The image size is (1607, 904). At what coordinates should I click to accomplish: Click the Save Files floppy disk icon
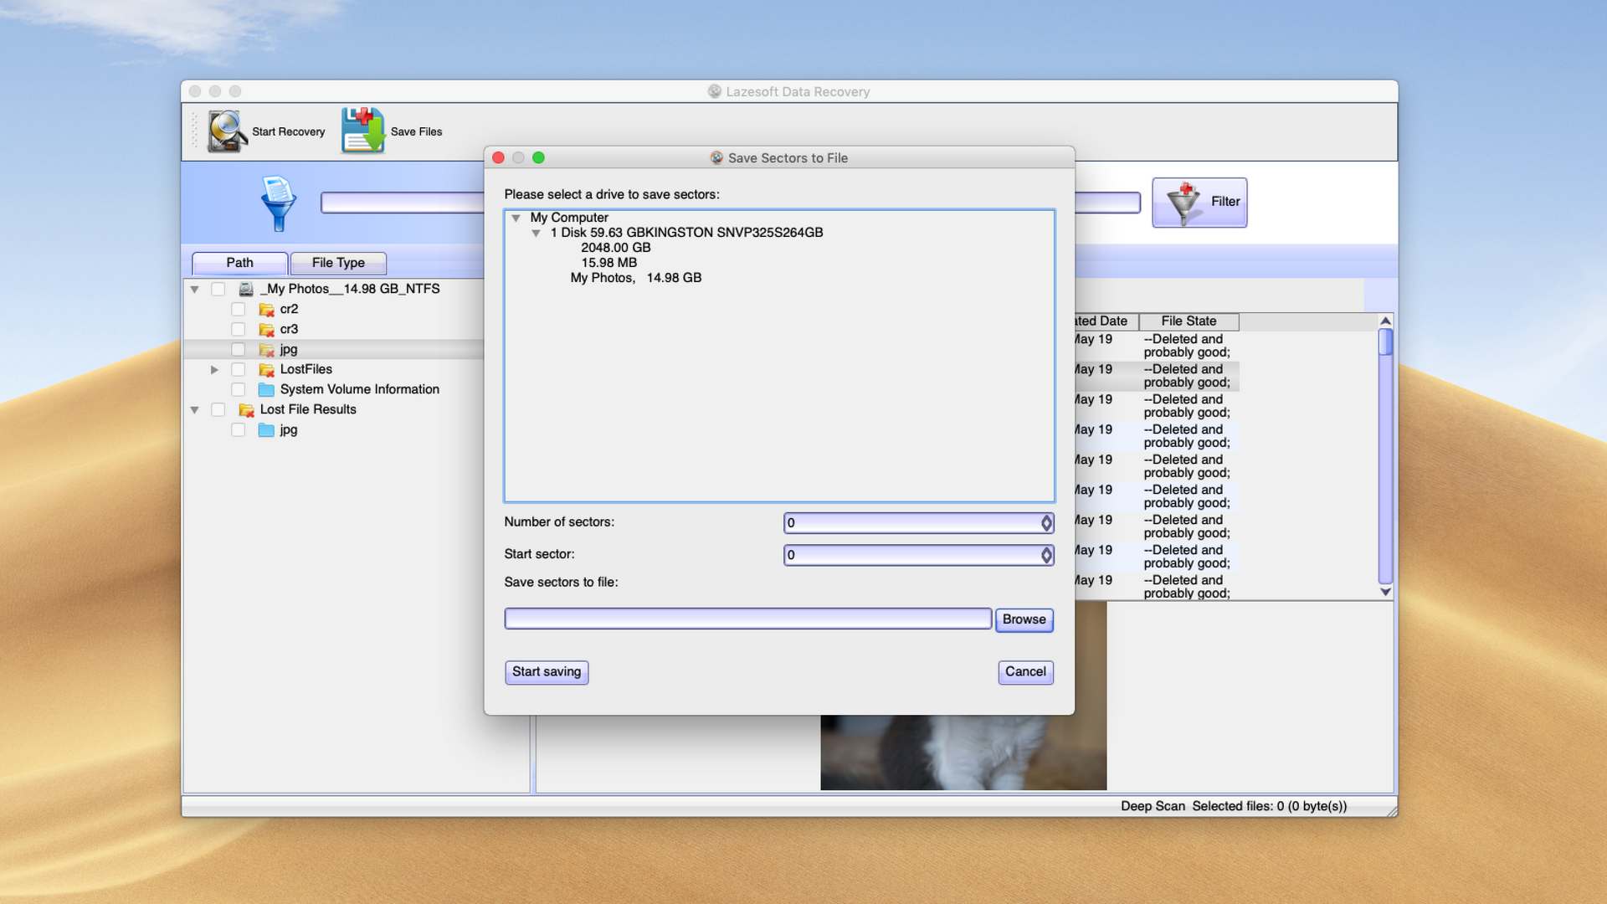362,131
